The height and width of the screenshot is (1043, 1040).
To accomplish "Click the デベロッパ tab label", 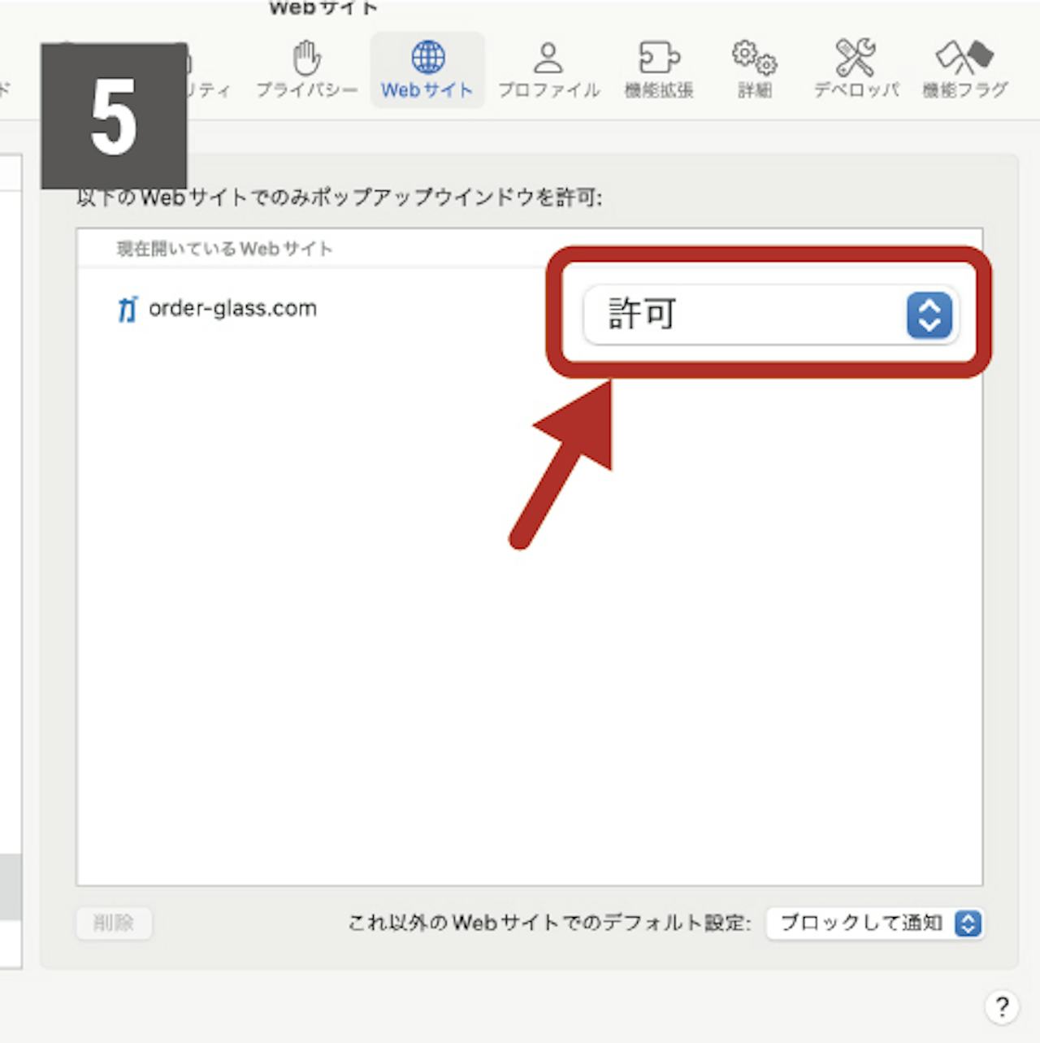I will 856,90.
